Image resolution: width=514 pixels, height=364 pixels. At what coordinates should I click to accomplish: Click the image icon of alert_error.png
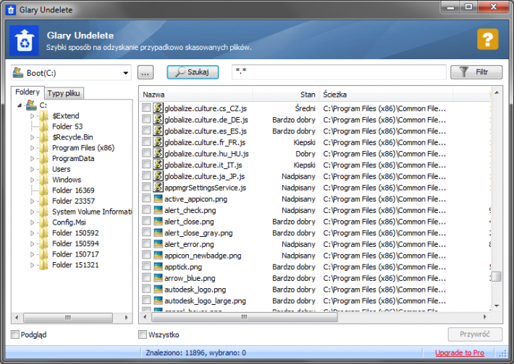[x=158, y=244]
